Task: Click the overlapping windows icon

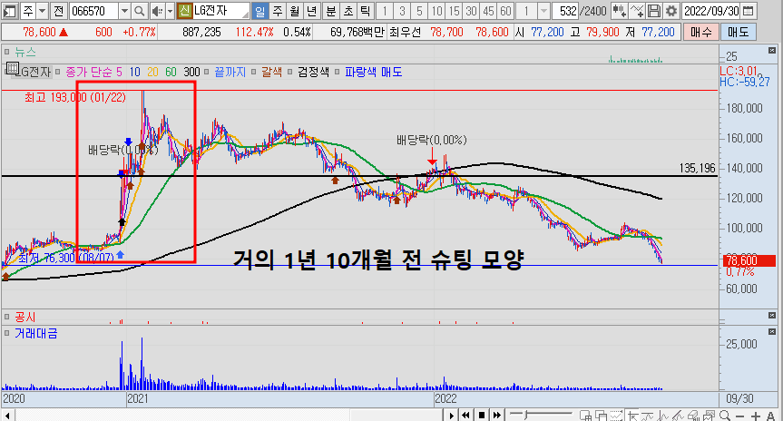Action: point(601,416)
